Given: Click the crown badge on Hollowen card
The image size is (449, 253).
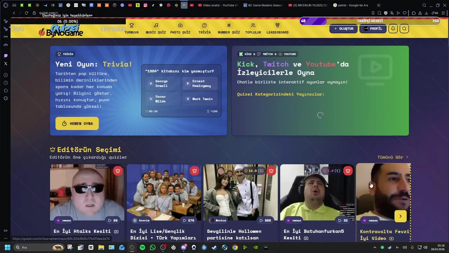Looking at the screenshot, I should click(271, 171).
